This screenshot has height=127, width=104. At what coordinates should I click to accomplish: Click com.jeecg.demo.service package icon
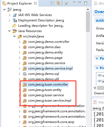click(x=25, y=63)
